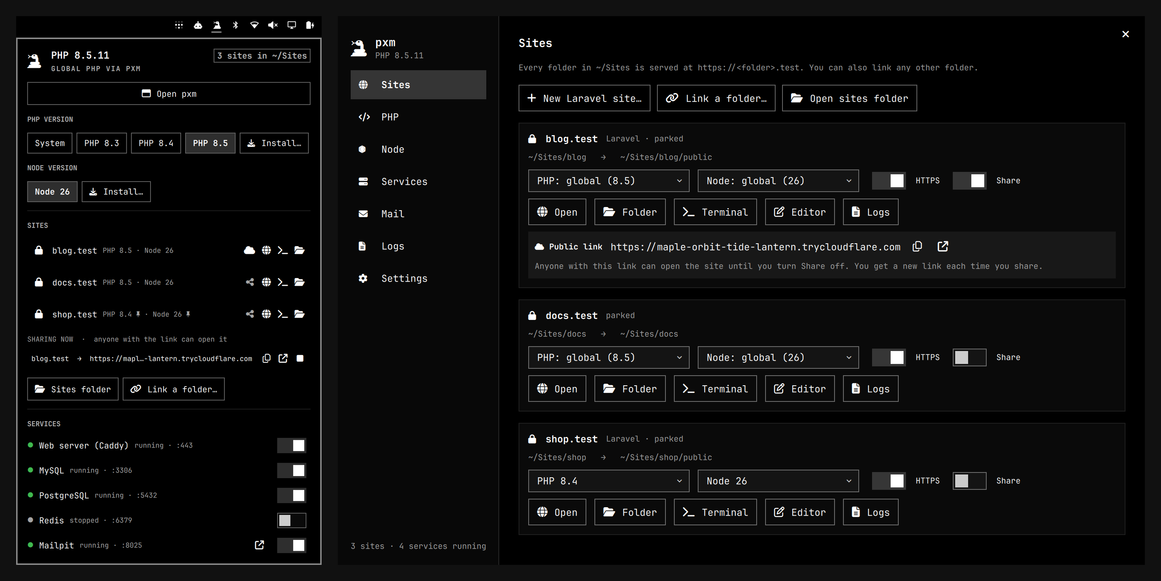This screenshot has height=581, width=1161.
Task: Toggle Web server (Caddy) switch
Action: pos(292,445)
